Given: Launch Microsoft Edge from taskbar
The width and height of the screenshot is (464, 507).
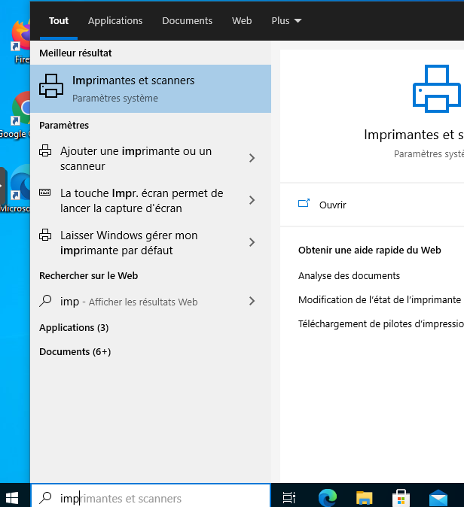Looking at the screenshot, I should point(328,497).
